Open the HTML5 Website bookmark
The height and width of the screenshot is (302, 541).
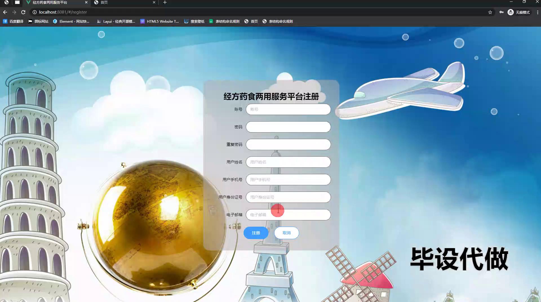click(159, 21)
